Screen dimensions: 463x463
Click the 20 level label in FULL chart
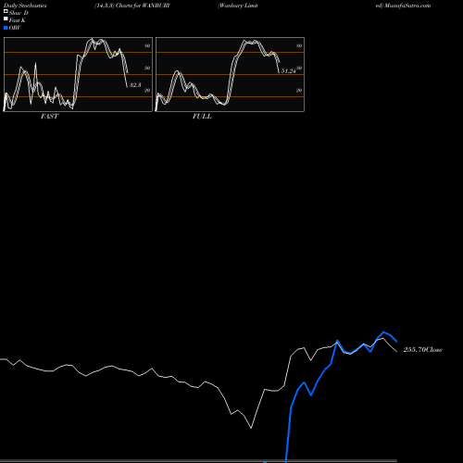coord(299,90)
